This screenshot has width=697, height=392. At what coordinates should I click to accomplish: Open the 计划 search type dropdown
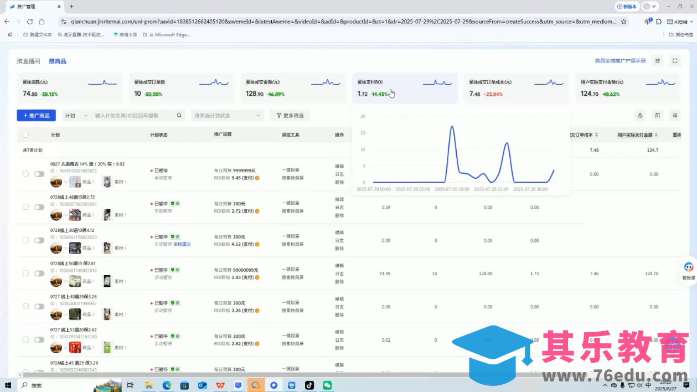[76, 116]
